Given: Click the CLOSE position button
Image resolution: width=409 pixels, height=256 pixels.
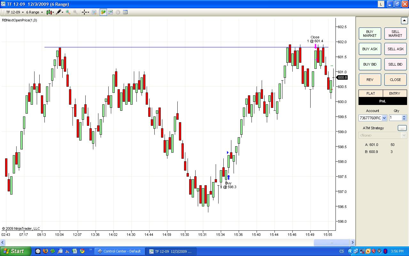Looking at the screenshot, I should (395, 80).
